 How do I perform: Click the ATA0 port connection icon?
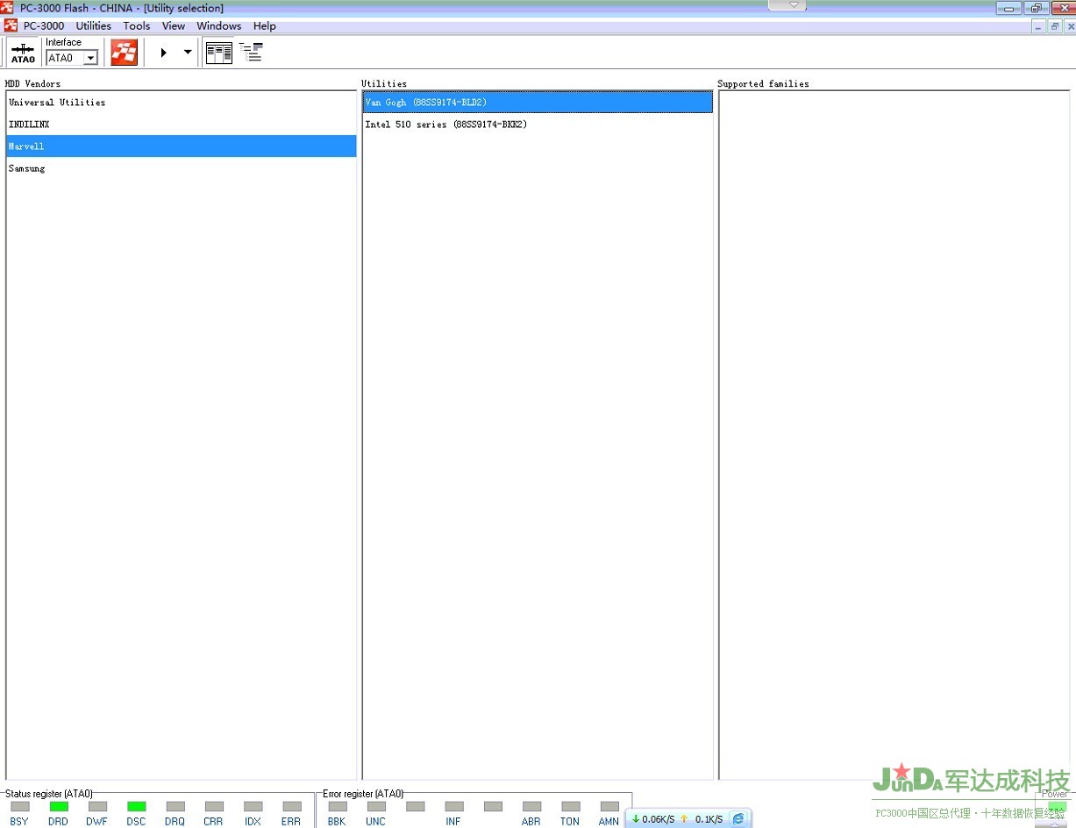pyautogui.click(x=23, y=53)
